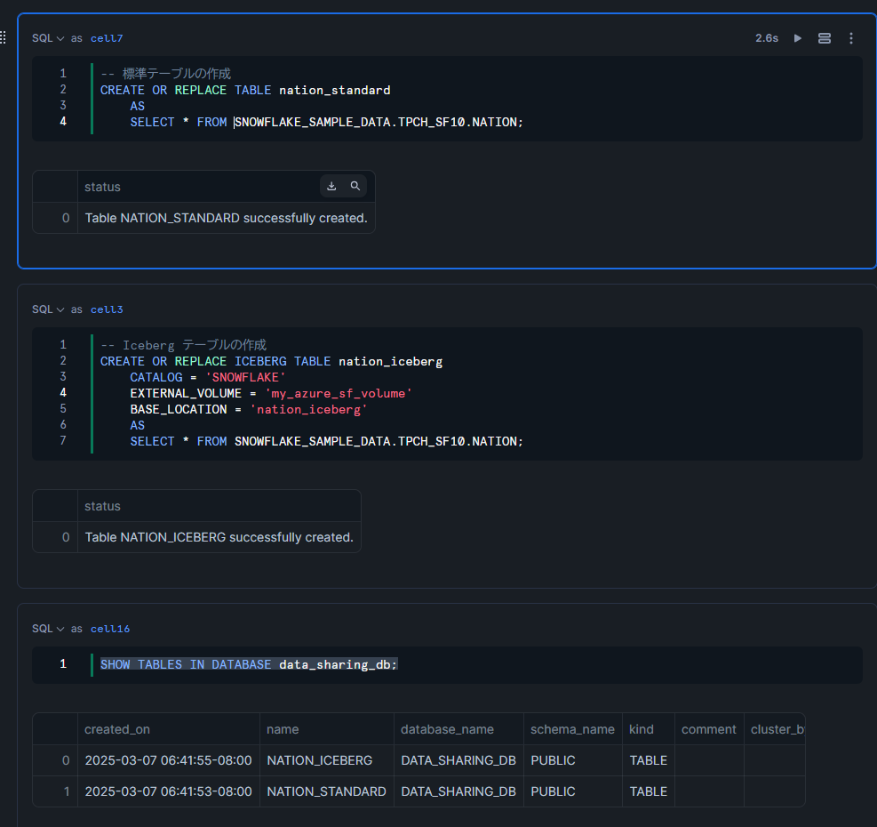Viewport: 877px width, 827px height.
Task: Select the '2025-03-07 06:41:55-08:00' cell
Action: pos(168,760)
